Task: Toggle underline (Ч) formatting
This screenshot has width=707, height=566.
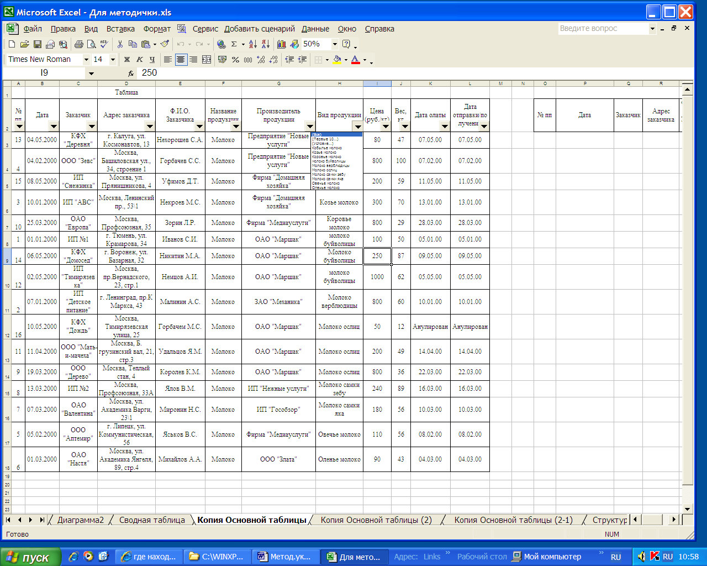Action: click(x=152, y=59)
